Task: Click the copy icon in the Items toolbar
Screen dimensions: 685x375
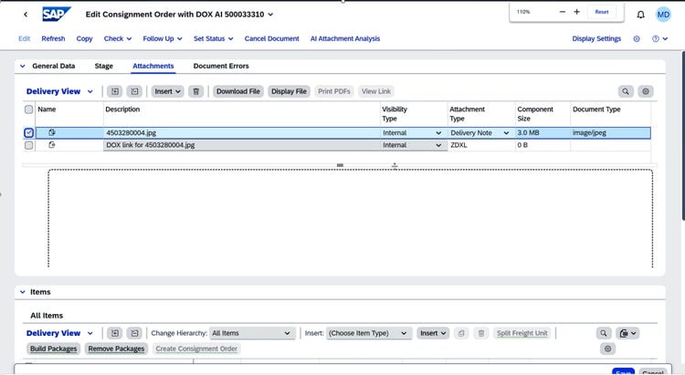Action: (461, 333)
